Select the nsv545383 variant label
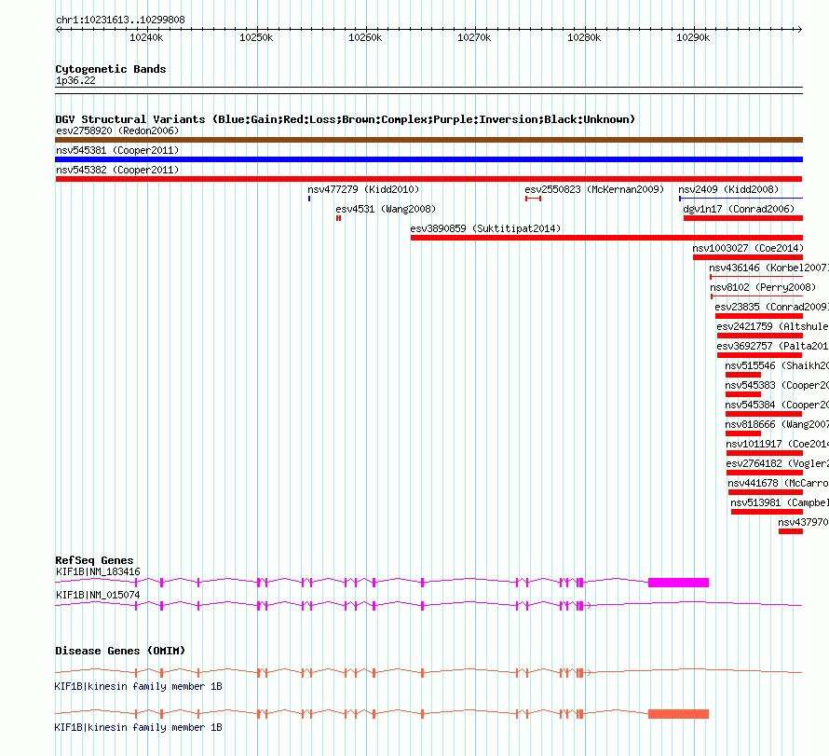This screenshot has height=756, width=829. click(x=777, y=385)
